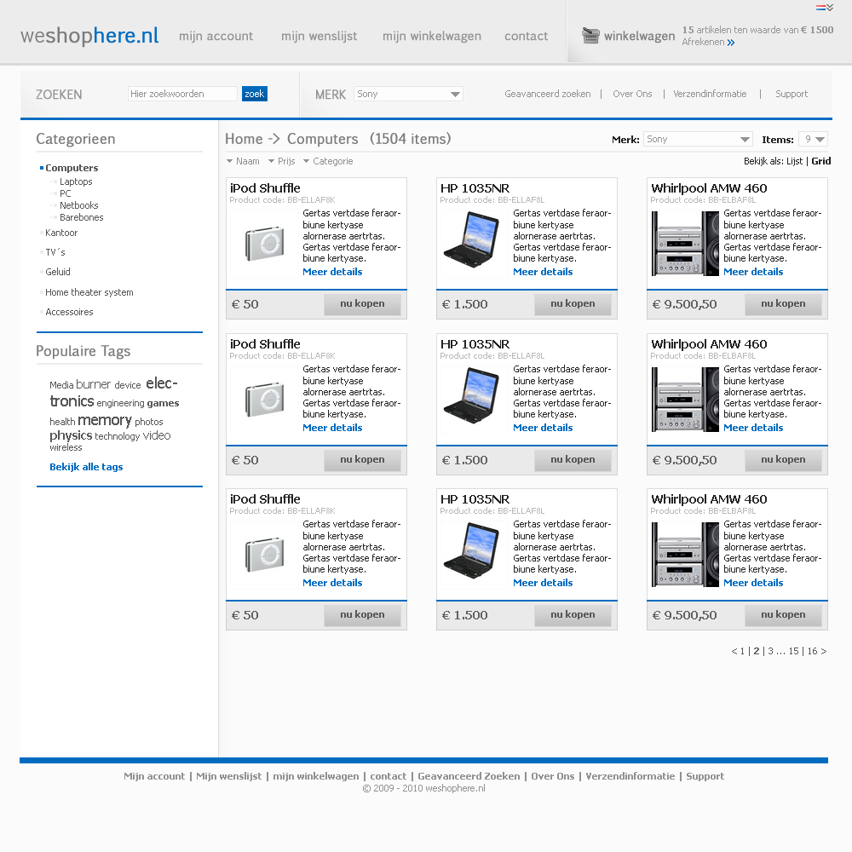The width and height of the screenshot is (852, 852).
Task: Select the TV's category
Action: (x=55, y=252)
